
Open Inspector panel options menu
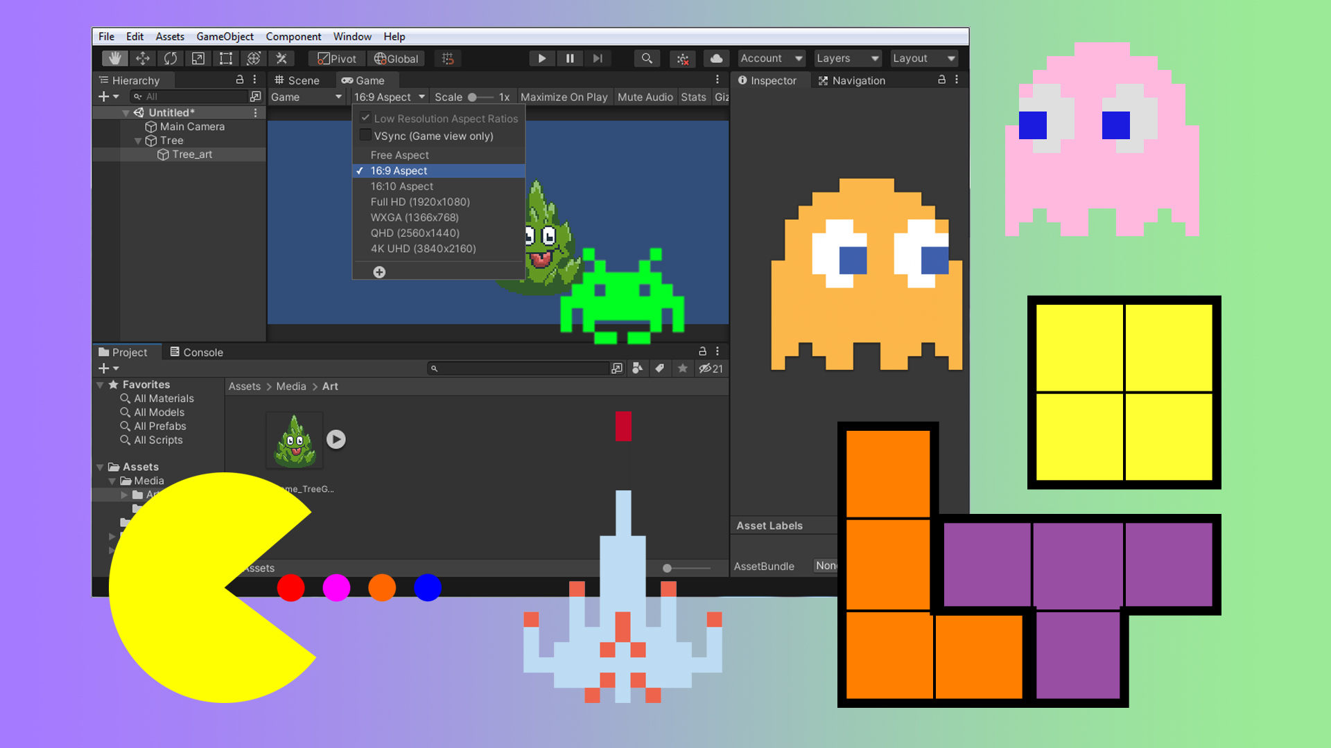[957, 80]
